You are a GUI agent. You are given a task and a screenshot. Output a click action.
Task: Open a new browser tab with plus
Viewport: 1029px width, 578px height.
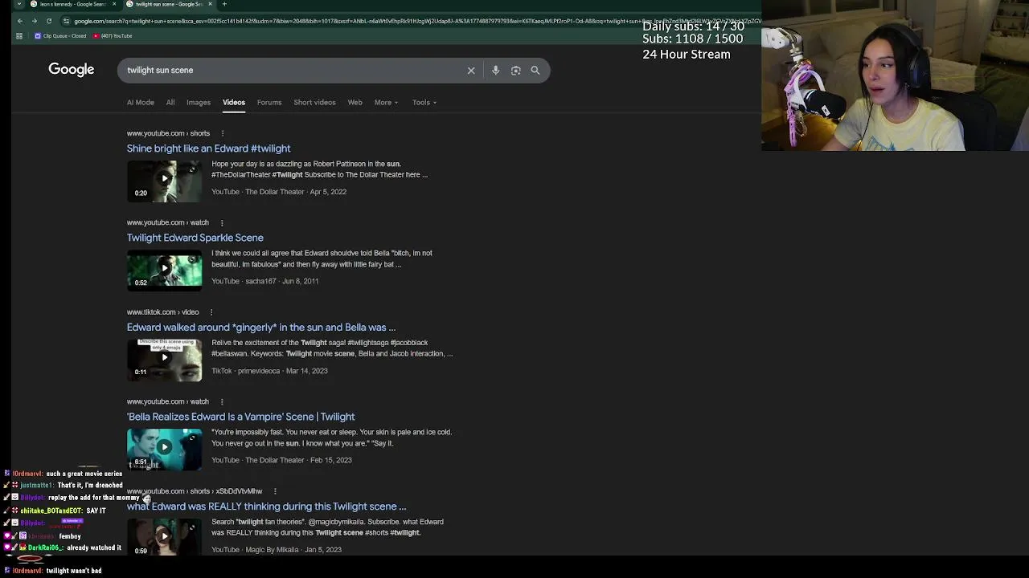point(224,4)
